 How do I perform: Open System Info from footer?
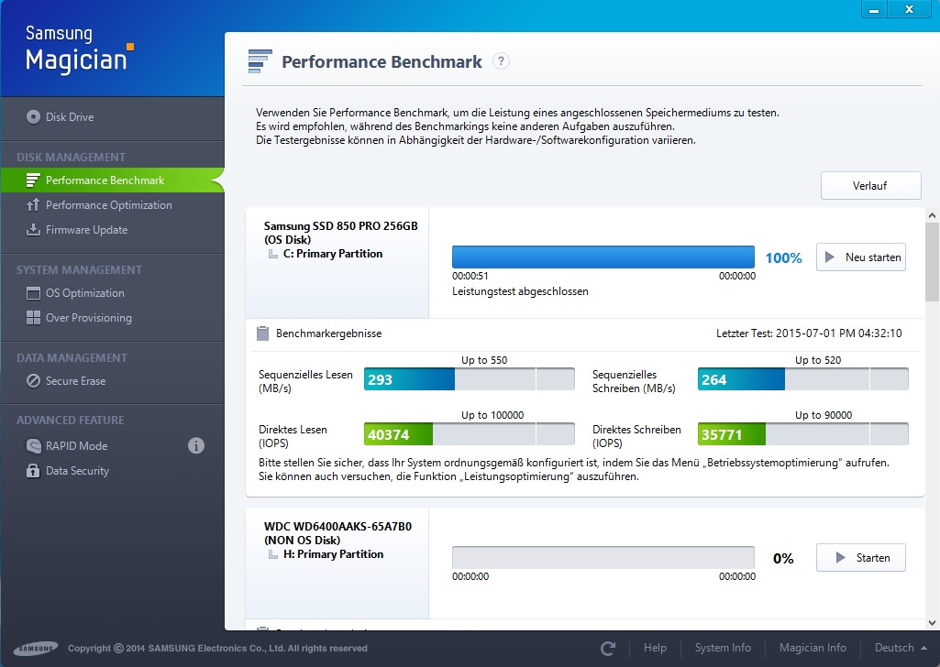723,648
